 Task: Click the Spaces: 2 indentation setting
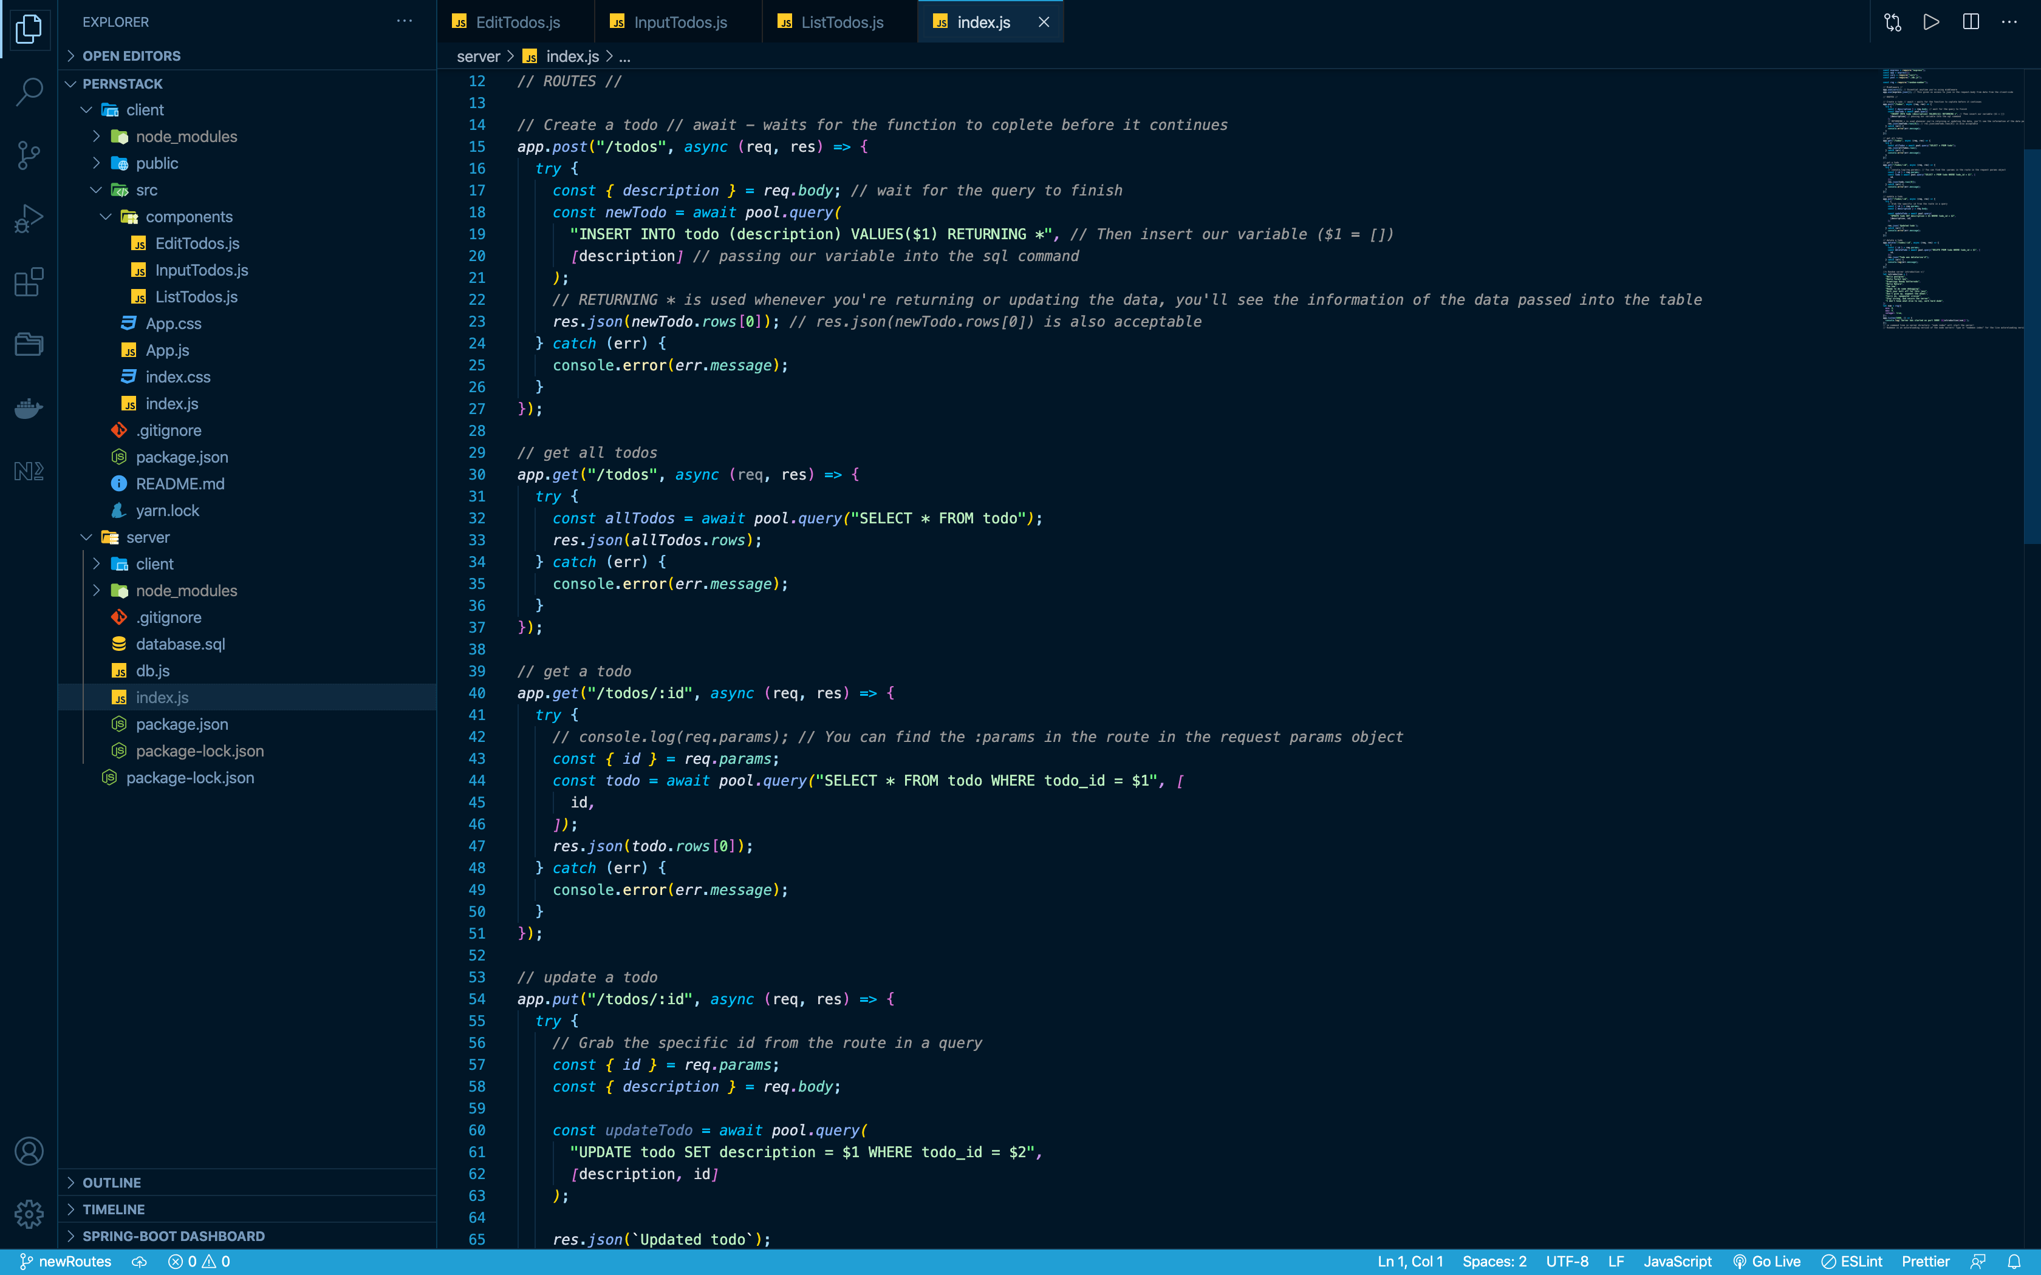click(x=1494, y=1262)
